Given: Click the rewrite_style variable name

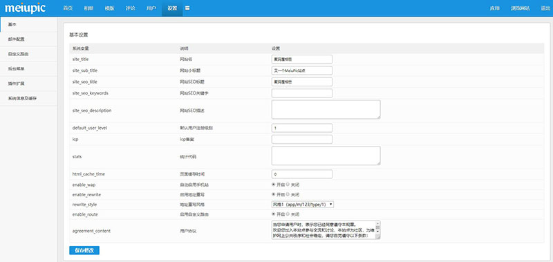Looking at the screenshot, I should [84, 204].
